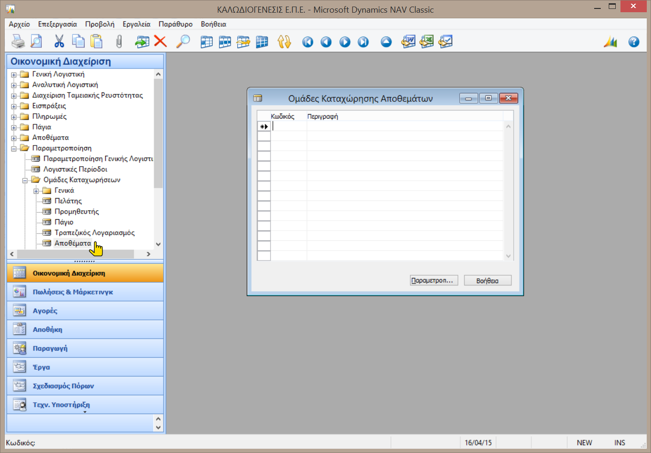Expand Διαχείριση Ταμειακής Ρευστότητας folder
This screenshot has width=651, height=453.
pos(14,96)
